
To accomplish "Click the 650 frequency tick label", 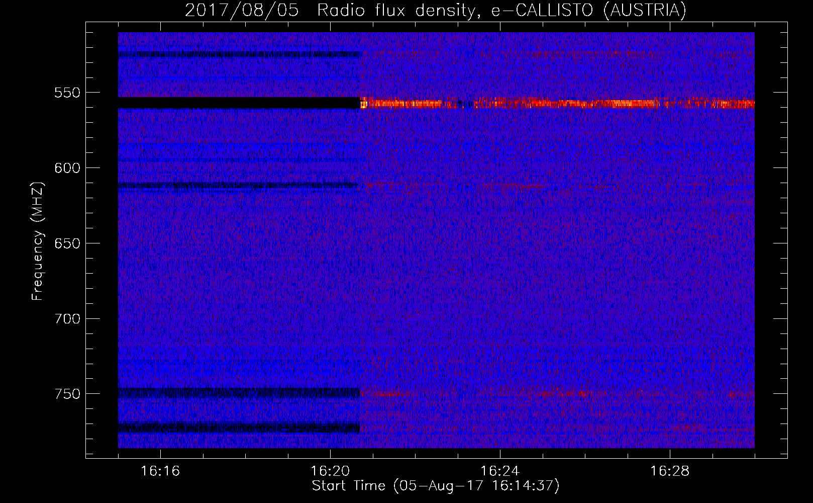I will pyautogui.click(x=67, y=243).
